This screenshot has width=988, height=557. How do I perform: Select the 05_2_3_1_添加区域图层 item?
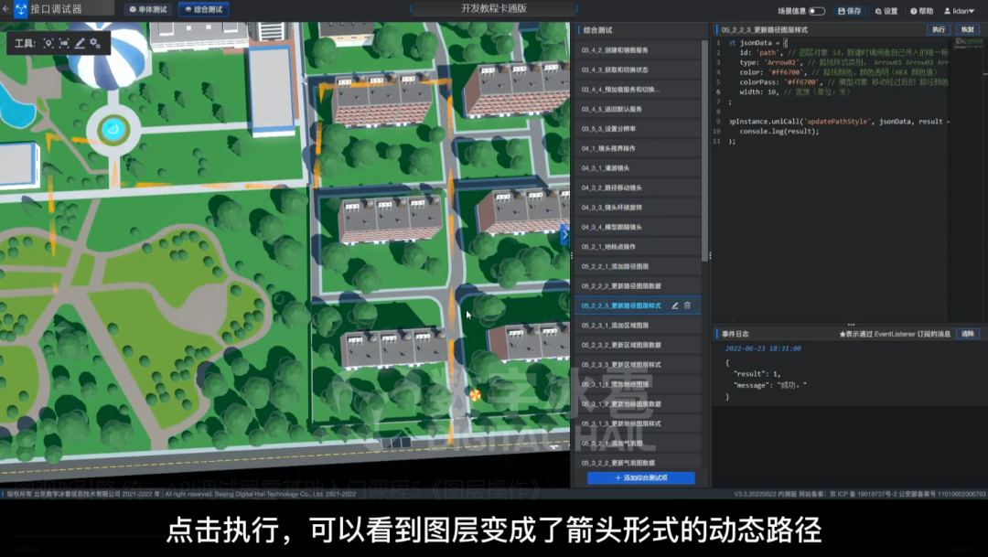pyautogui.click(x=637, y=326)
